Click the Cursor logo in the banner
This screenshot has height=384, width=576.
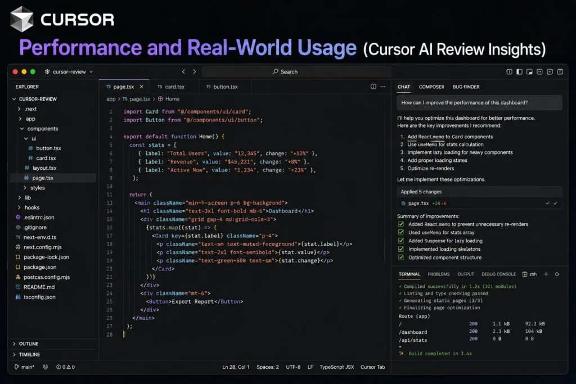22,19
